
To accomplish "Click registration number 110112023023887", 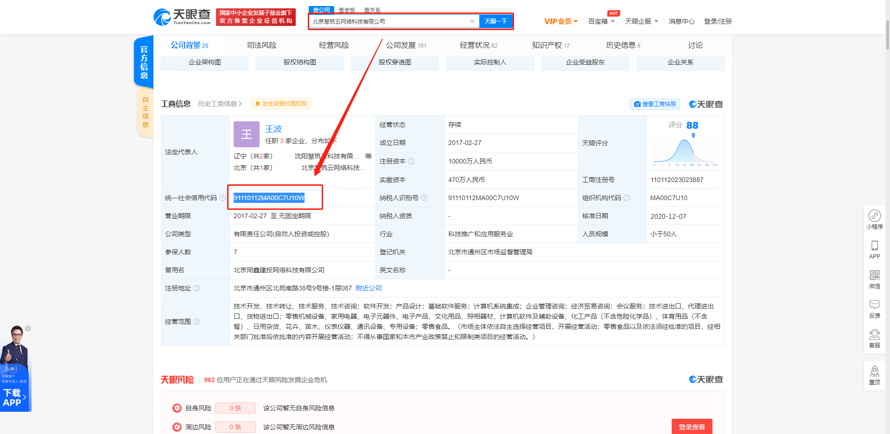I will pos(677,180).
